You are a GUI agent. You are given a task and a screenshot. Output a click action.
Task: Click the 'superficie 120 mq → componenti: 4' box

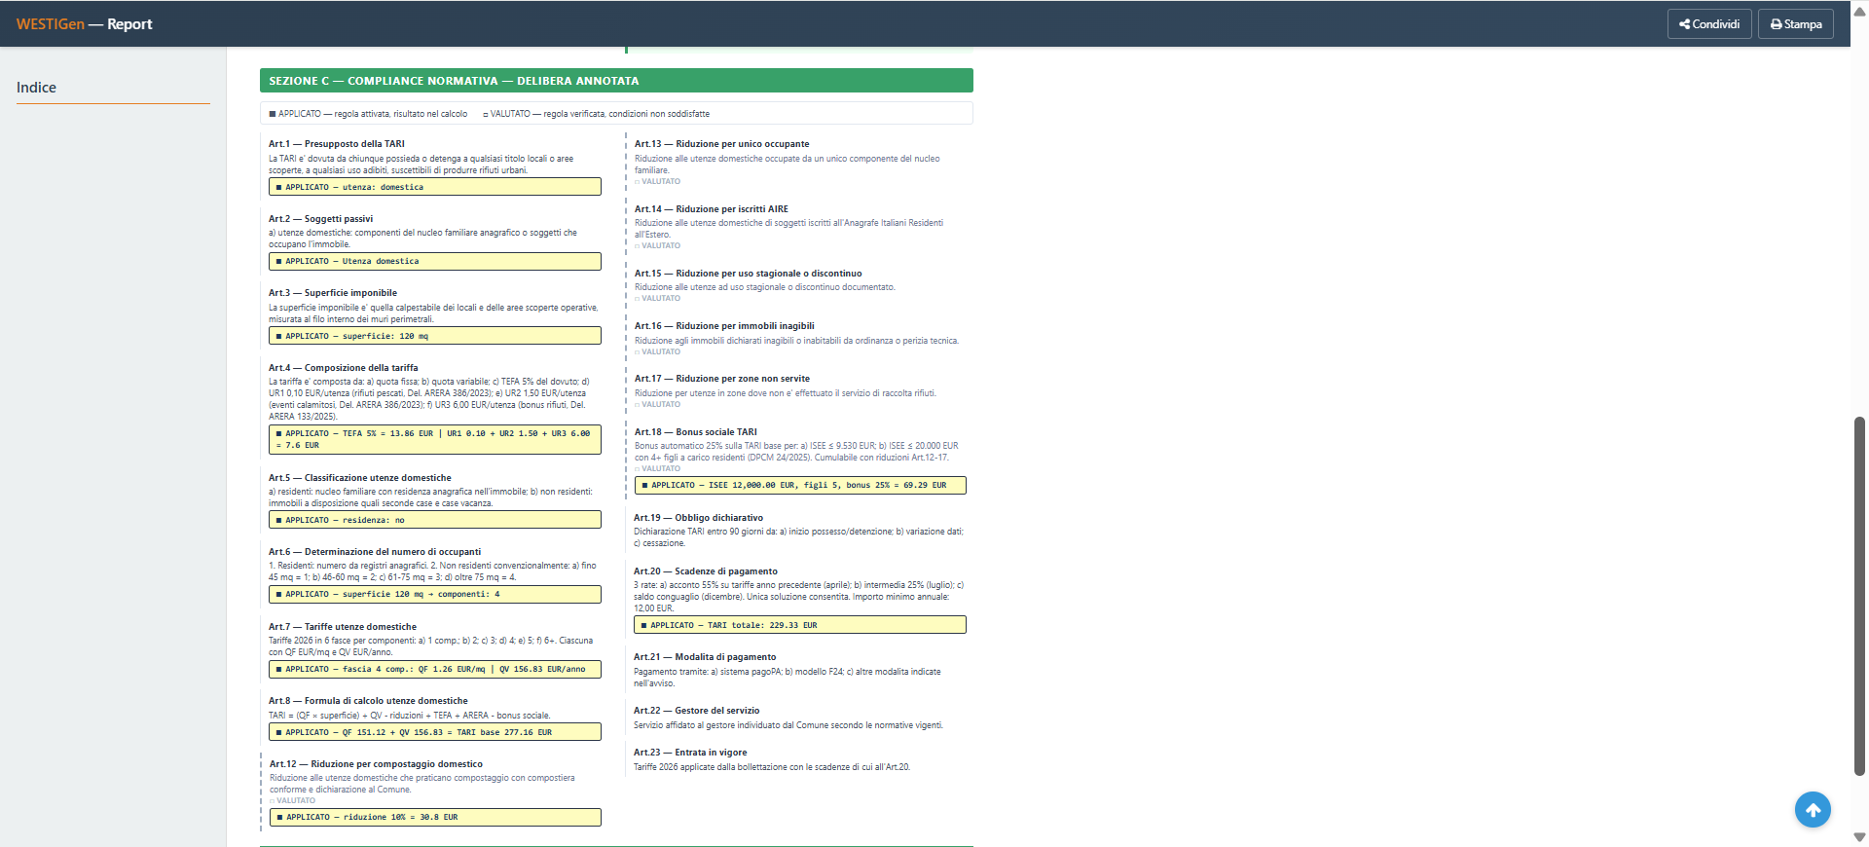[x=435, y=594]
